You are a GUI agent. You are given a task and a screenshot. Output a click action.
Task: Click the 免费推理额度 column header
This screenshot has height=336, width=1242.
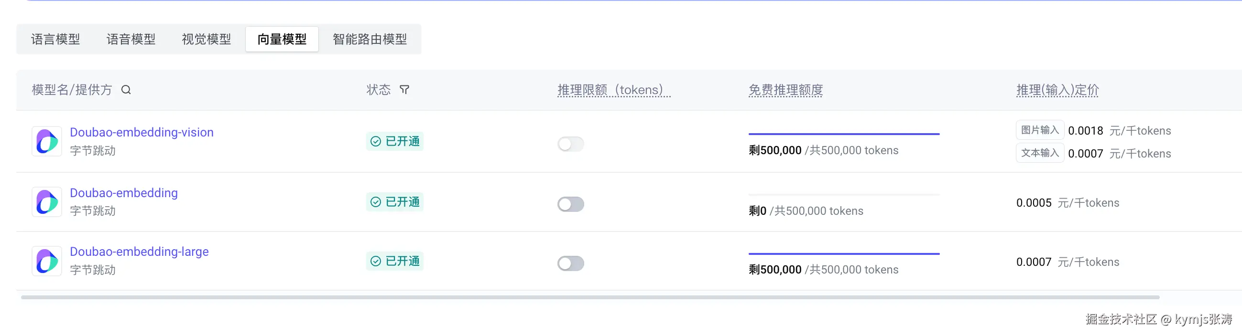click(x=785, y=90)
